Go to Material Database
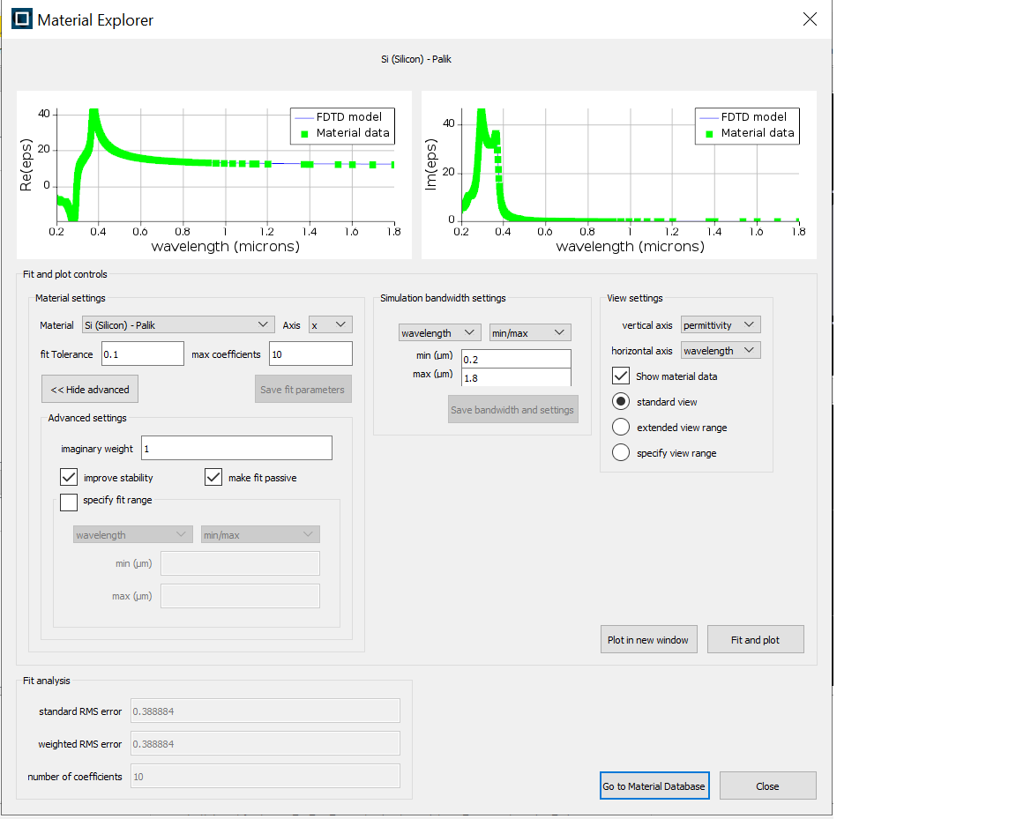 (654, 786)
